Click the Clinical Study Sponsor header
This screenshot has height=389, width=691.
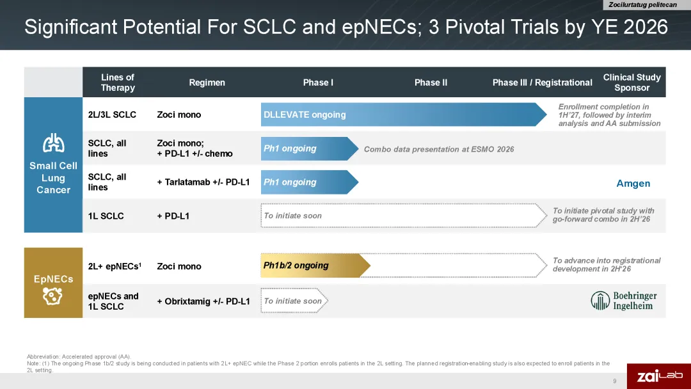click(x=631, y=83)
